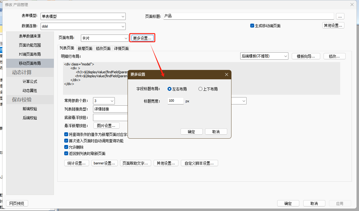This screenshot has height=211, width=359.
Task: Select PC端页面布局 in the left sidebar
Action: click(30, 54)
